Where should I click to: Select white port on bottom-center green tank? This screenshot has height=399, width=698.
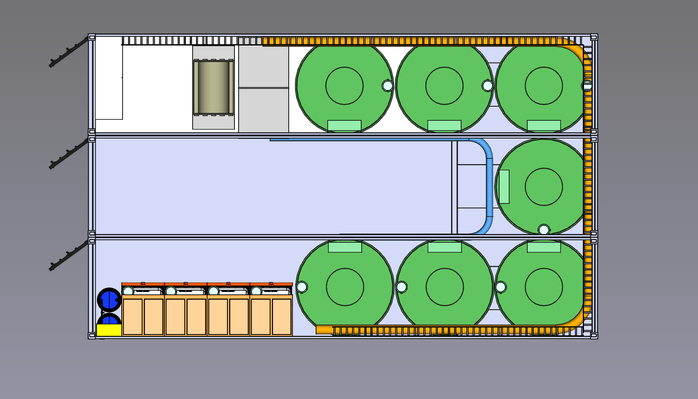coord(401,287)
